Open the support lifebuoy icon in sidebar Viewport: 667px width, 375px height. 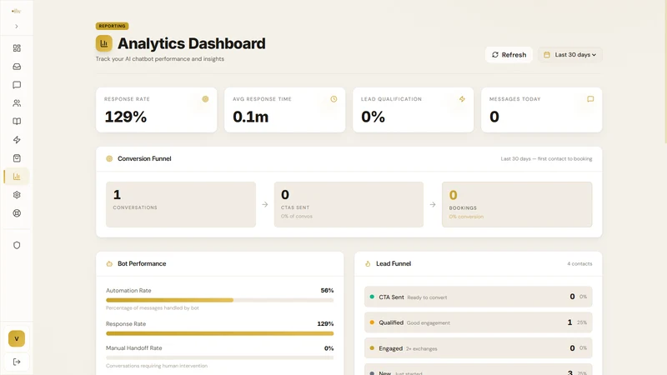point(17,213)
